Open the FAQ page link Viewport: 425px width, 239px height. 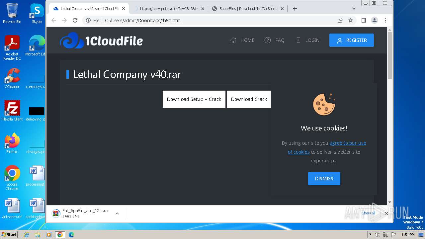pos(274,40)
